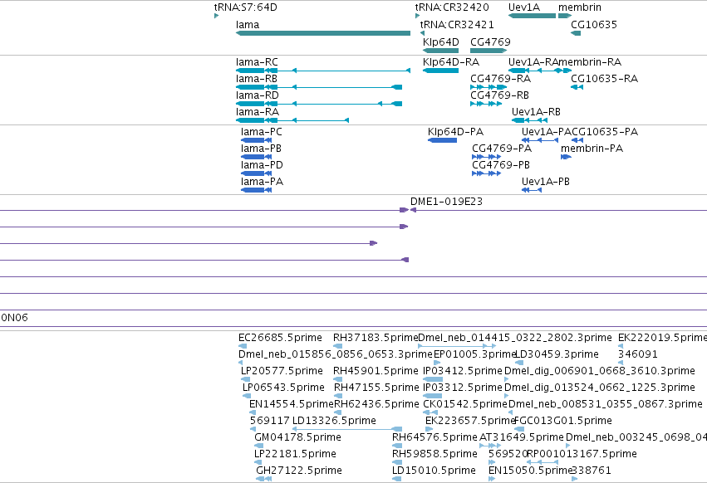Viewport: 707px width, 483px height.
Task: Select the Uev1A-PB protein label
Action: tap(546, 182)
